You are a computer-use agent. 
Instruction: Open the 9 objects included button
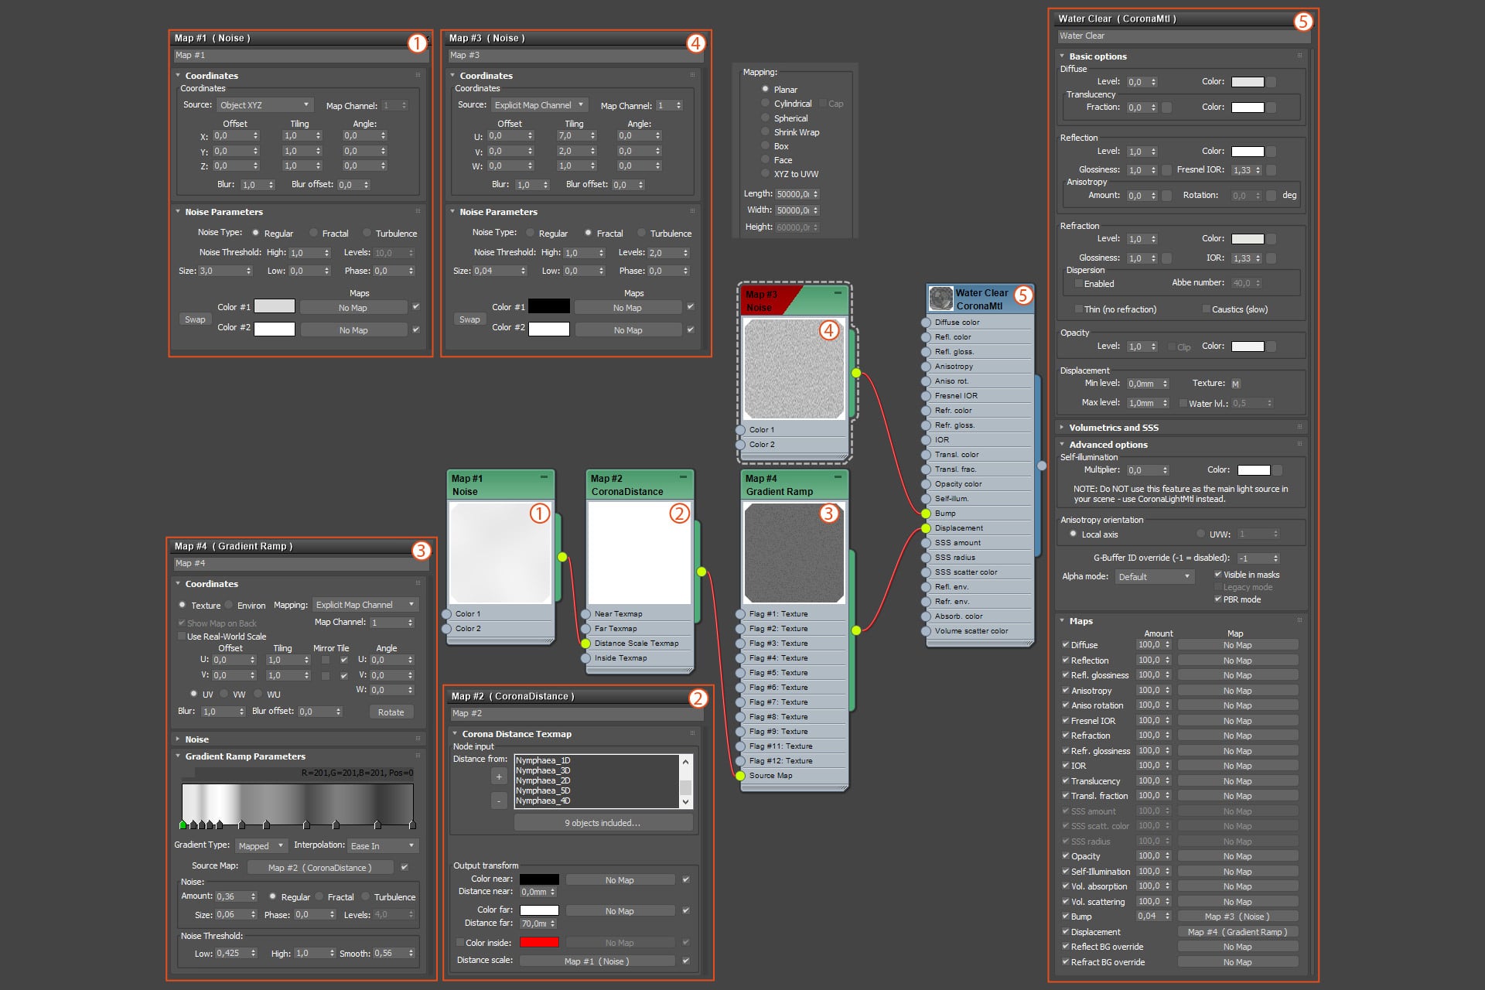tap(603, 823)
